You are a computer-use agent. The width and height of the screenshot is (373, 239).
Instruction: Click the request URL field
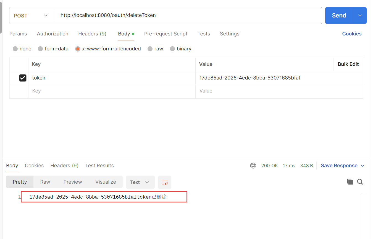click(188, 16)
